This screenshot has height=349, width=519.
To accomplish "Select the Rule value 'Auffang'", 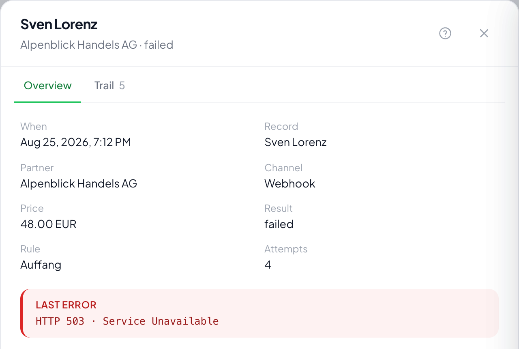I will point(41,265).
